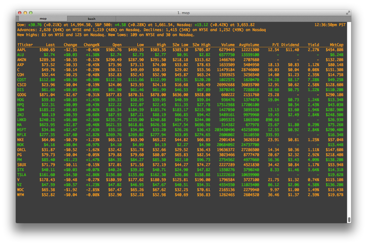Screen dimensions: 367x245
Task: Click the MktCap column header
Action: [x=337, y=45]
